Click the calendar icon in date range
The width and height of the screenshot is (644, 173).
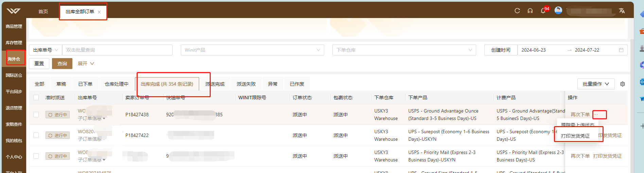tap(621, 50)
